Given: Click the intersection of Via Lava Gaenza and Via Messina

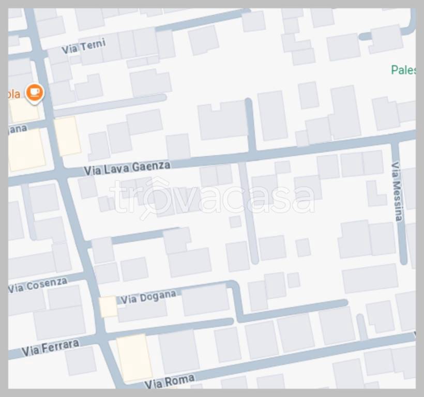Looking at the screenshot, I should (395, 139).
